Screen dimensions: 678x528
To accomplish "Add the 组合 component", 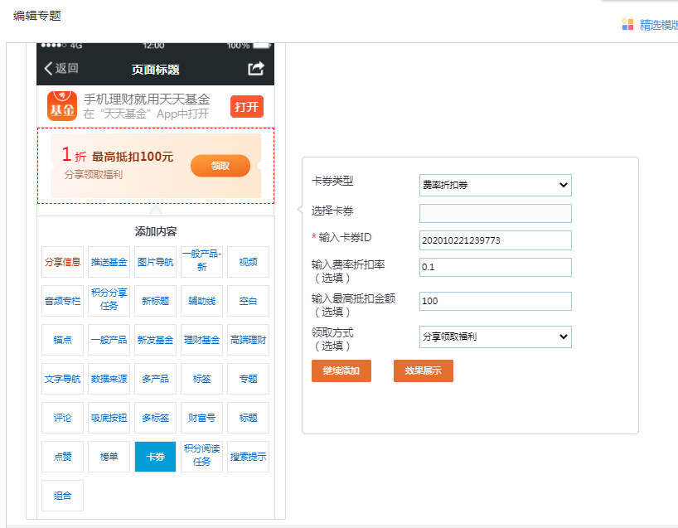I will (x=63, y=496).
